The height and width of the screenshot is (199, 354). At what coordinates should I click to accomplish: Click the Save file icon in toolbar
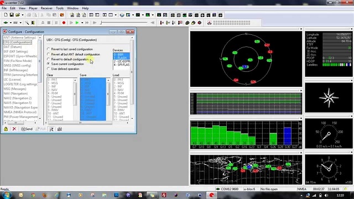12,15
